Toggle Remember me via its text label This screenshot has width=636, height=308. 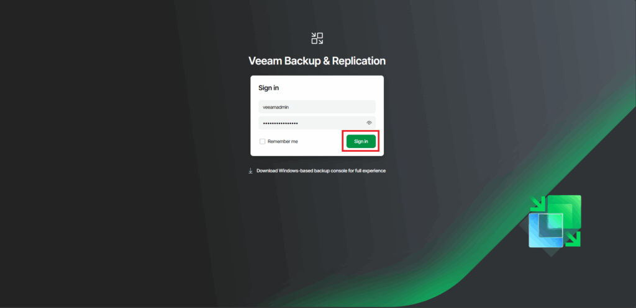[x=283, y=141]
